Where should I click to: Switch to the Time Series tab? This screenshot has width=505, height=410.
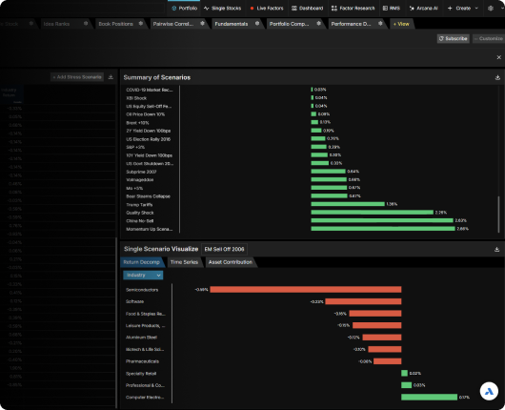coord(184,262)
